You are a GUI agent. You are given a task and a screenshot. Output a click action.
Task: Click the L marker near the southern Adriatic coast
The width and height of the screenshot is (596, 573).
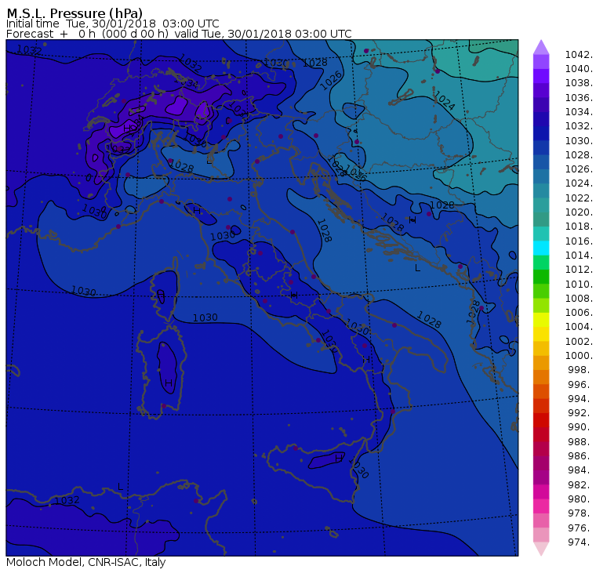click(x=417, y=268)
